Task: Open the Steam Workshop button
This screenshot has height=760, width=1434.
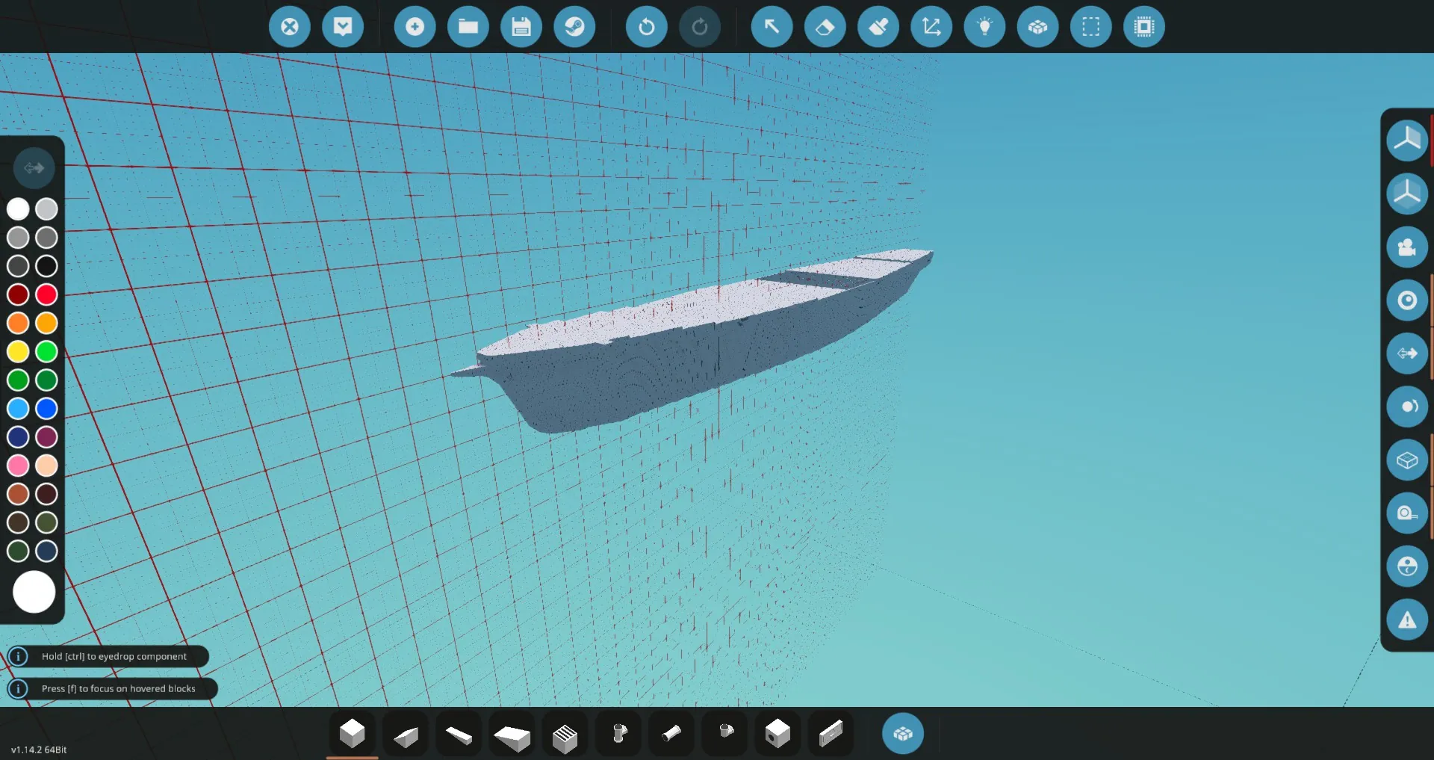Action: tap(574, 27)
